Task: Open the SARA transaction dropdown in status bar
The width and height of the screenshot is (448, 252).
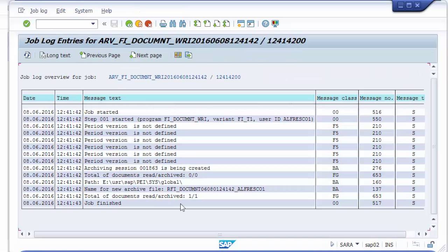Action: (357, 244)
